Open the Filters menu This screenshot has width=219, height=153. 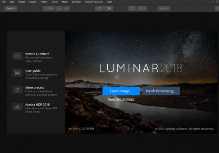[x=44, y=2]
